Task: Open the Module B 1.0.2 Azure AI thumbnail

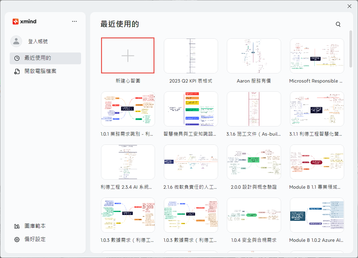Action: pos(317,215)
